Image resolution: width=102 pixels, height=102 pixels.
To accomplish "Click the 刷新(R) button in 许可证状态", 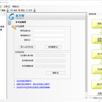I will [56, 73].
